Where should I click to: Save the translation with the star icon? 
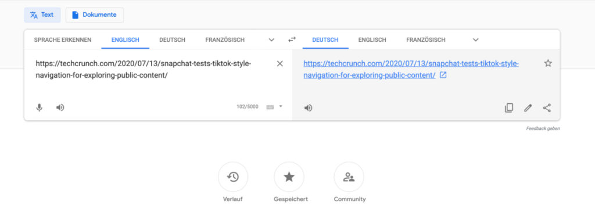pyautogui.click(x=548, y=63)
